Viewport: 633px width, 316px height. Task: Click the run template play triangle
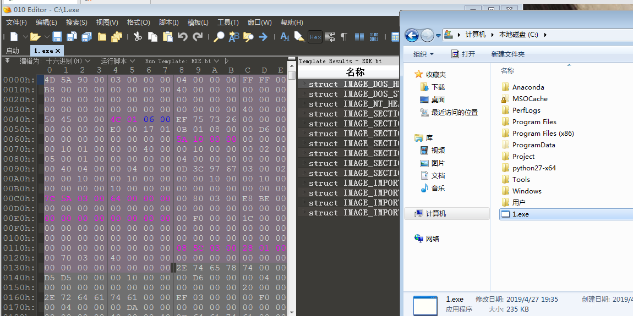coord(226,61)
